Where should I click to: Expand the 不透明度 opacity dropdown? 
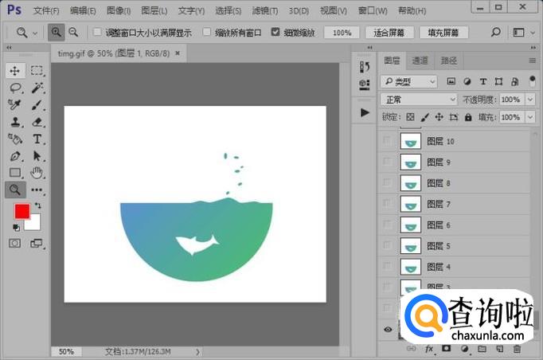click(x=529, y=100)
